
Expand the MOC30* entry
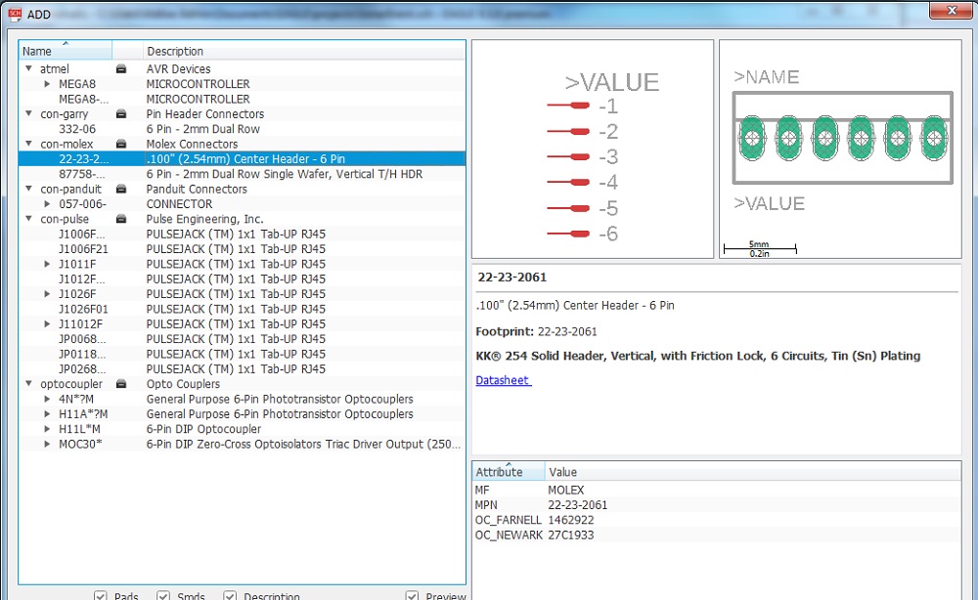click(47, 444)
